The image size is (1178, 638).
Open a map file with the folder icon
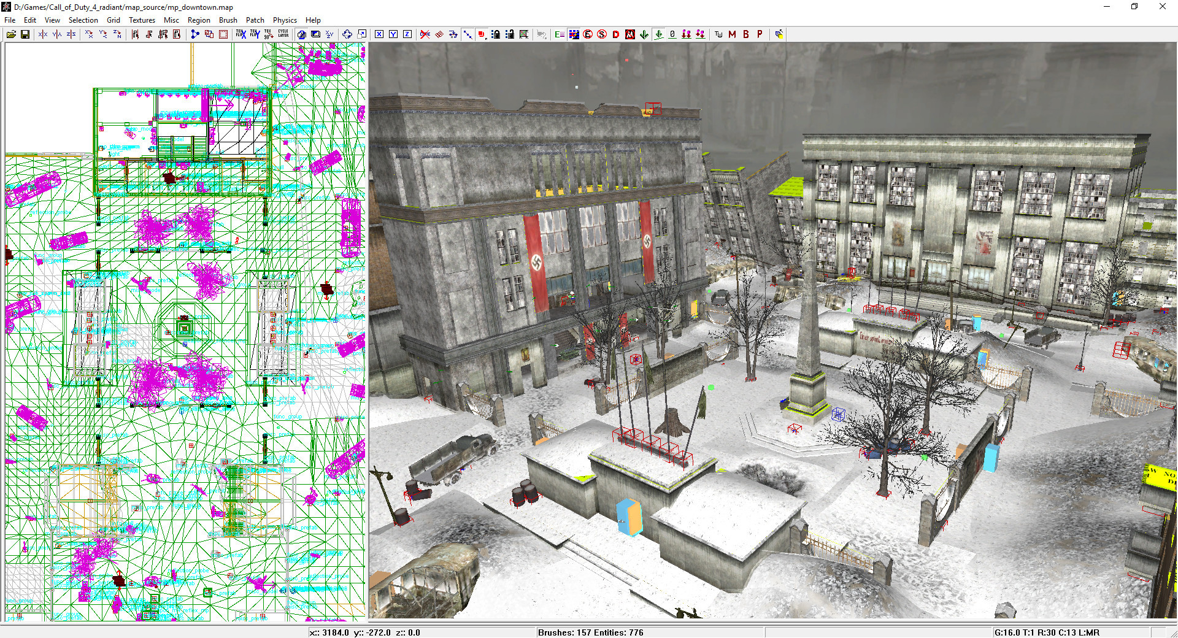tap(11, 34)
